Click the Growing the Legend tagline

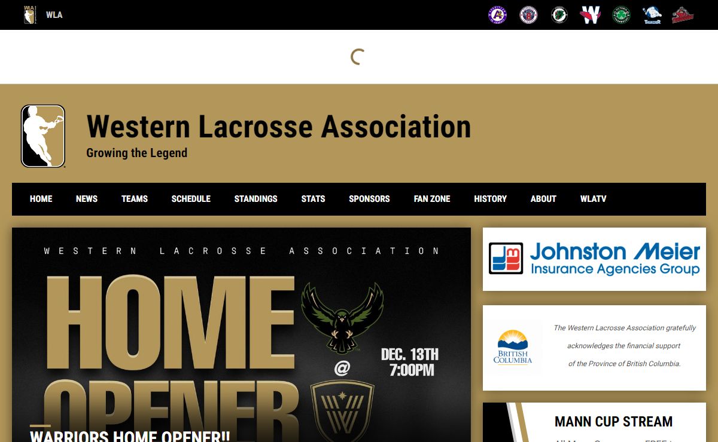pyautogui.click(x=137, y=153)
